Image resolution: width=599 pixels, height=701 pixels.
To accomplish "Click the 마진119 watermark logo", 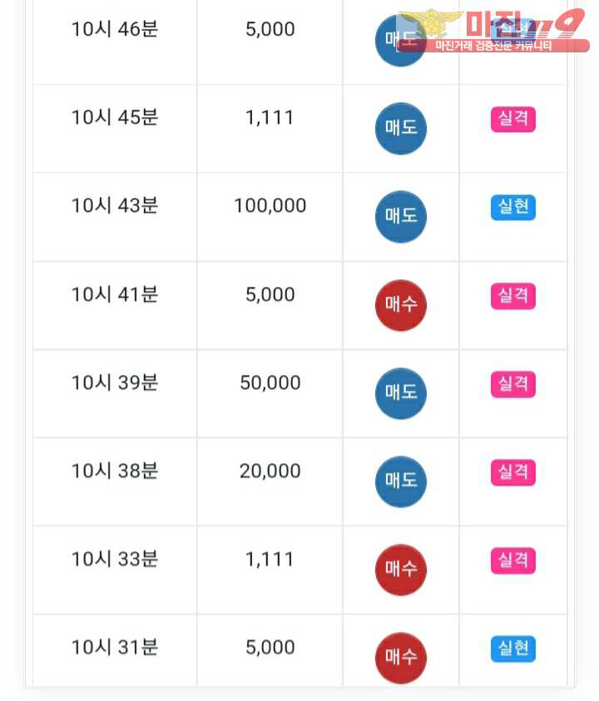I will 493,30.
